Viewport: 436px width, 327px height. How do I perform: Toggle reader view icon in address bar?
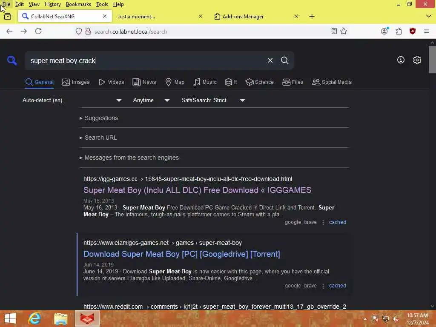(334, 31)
